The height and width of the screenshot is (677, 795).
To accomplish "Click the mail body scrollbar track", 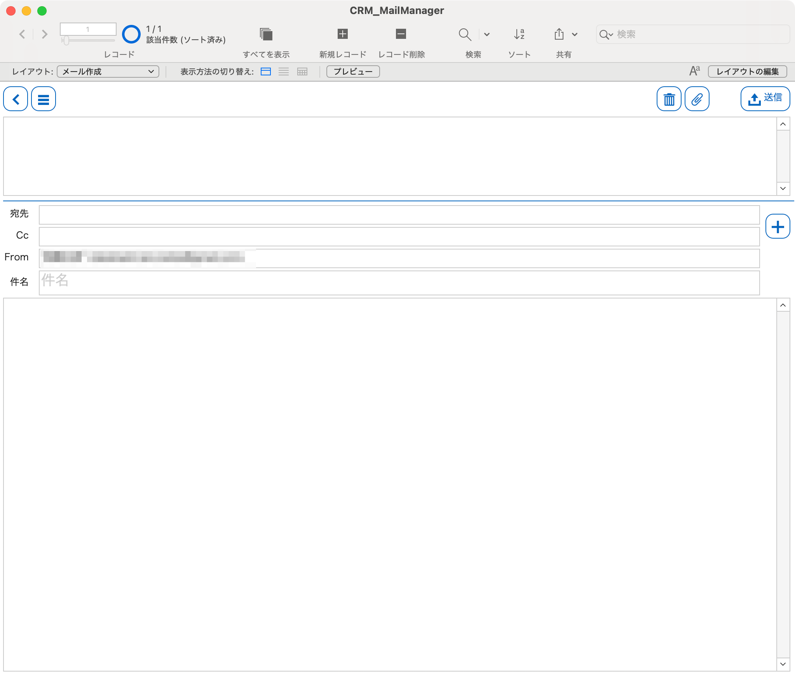I will (783, 485).
